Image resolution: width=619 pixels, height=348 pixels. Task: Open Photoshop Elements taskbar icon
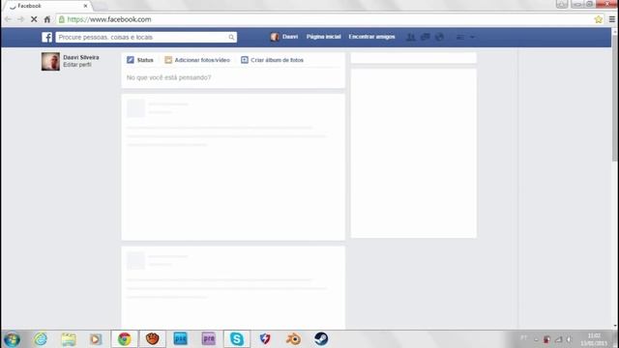pyautogui.click(x=181, y=339)
